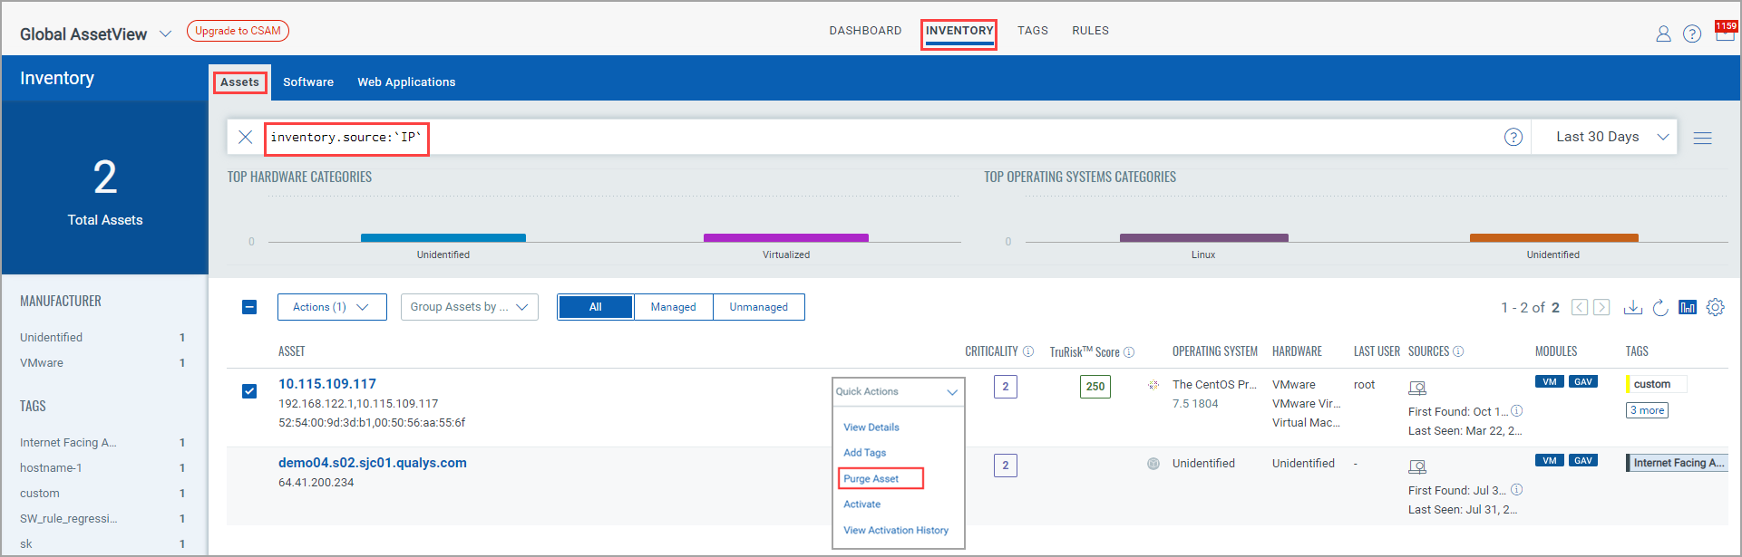Open the Last 30 Days dropdown
The height and width of the screenshot is (557, 1742).
pyautogui.click(x=1604, y=137)
